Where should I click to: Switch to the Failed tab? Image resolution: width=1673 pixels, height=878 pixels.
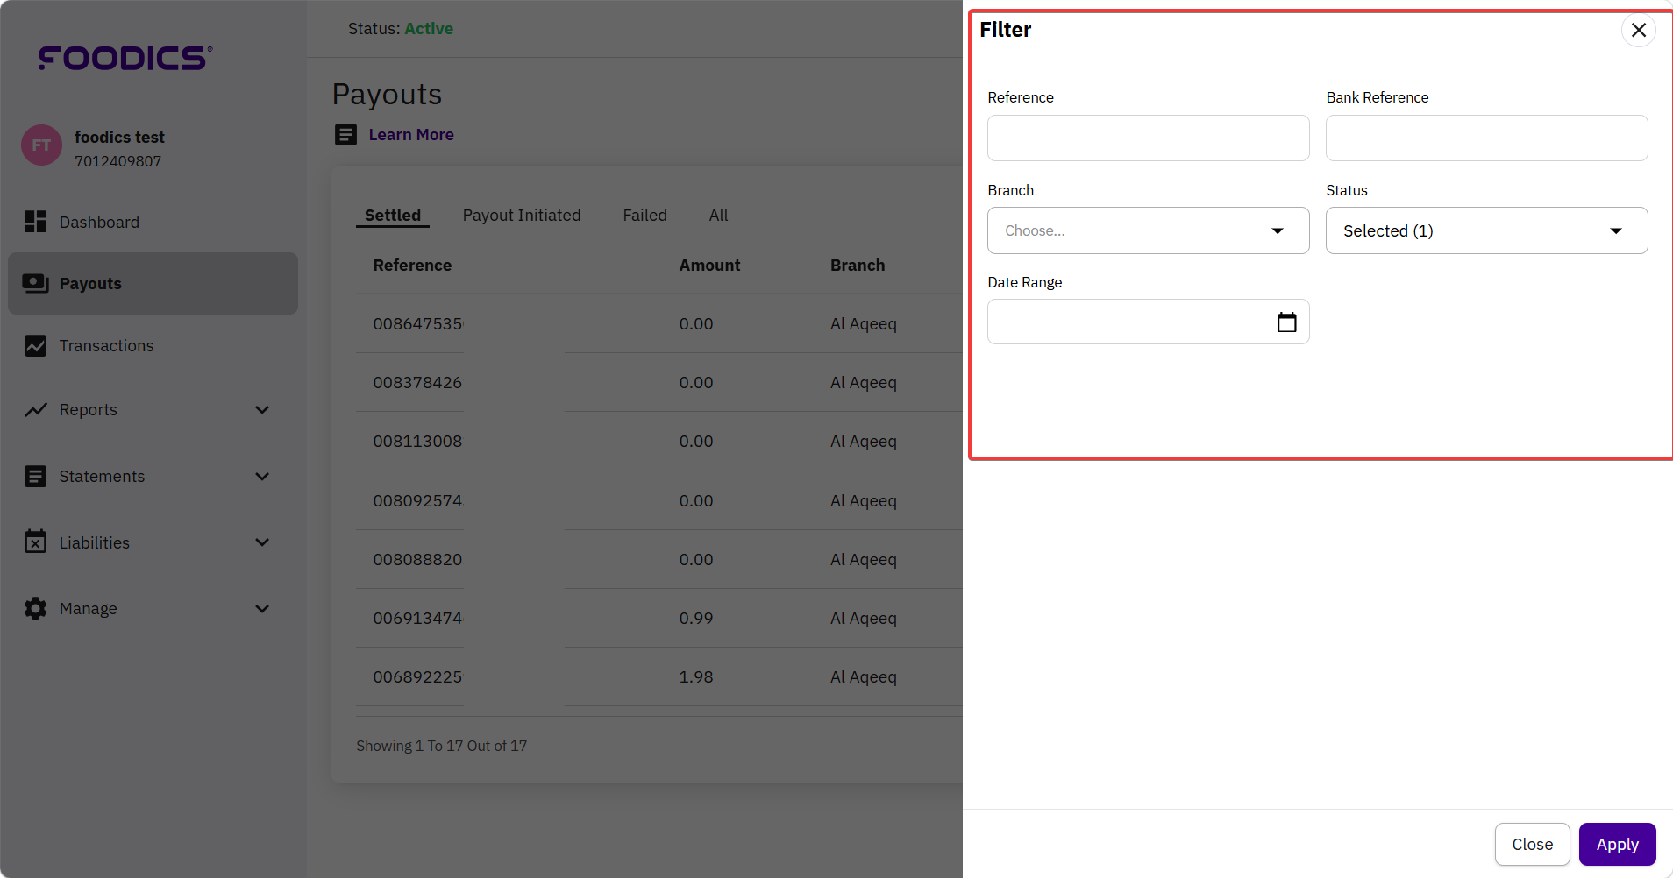[x=644, y=215]
